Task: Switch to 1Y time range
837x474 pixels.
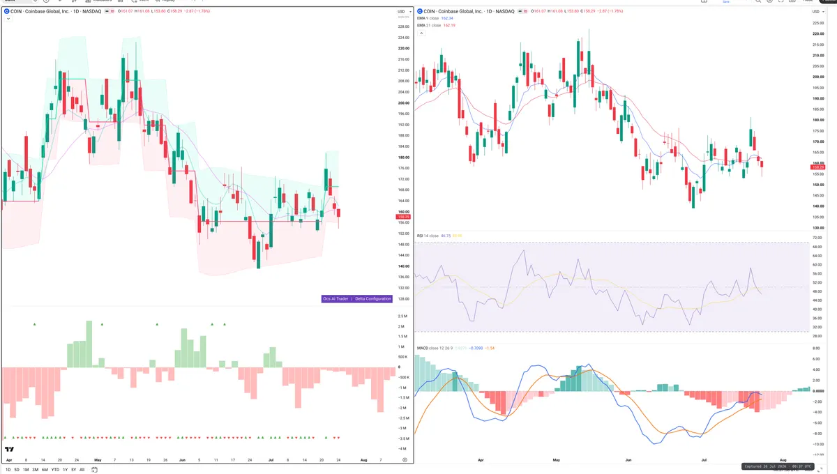Action: [x=65, y=470]
